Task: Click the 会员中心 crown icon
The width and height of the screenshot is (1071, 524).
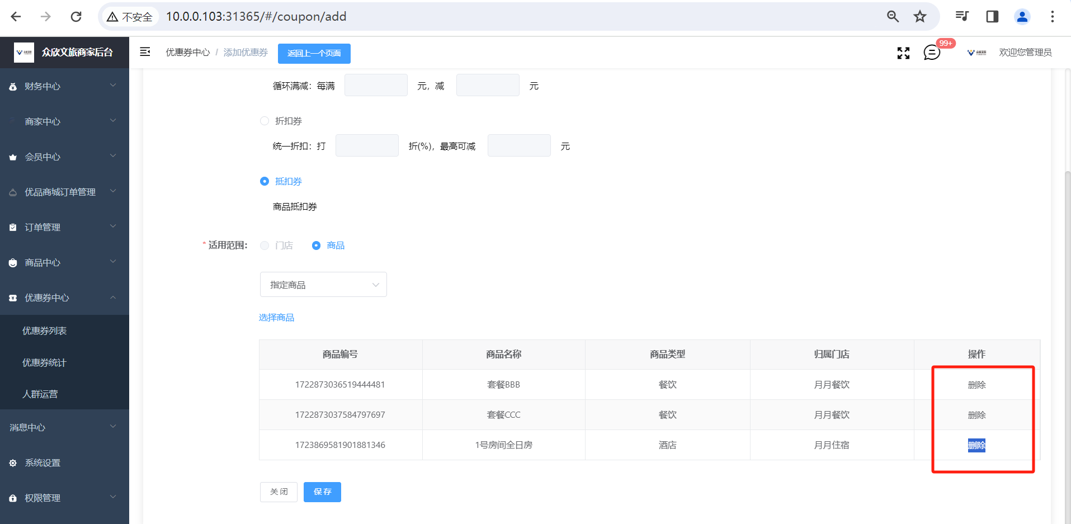Action: pyautogui.click(x=13, y=157)
